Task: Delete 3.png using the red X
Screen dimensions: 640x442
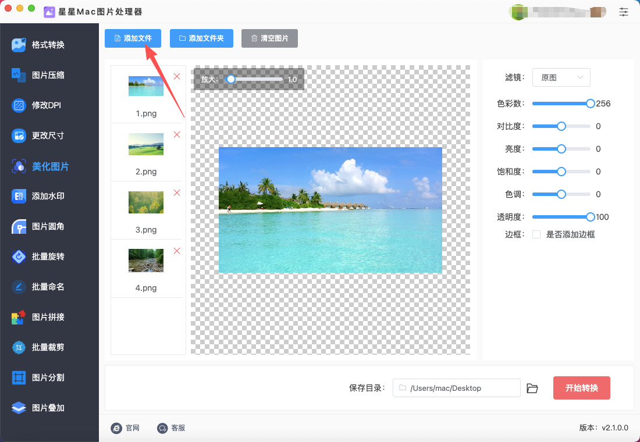Action: click(177, 193)
